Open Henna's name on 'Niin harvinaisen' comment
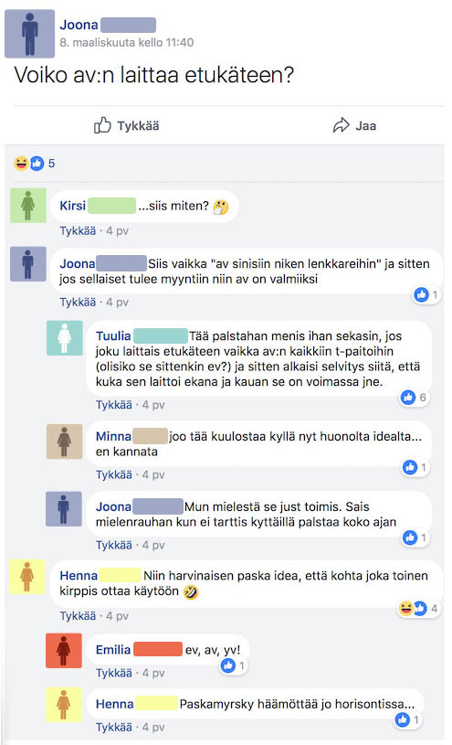 (79, 575)
